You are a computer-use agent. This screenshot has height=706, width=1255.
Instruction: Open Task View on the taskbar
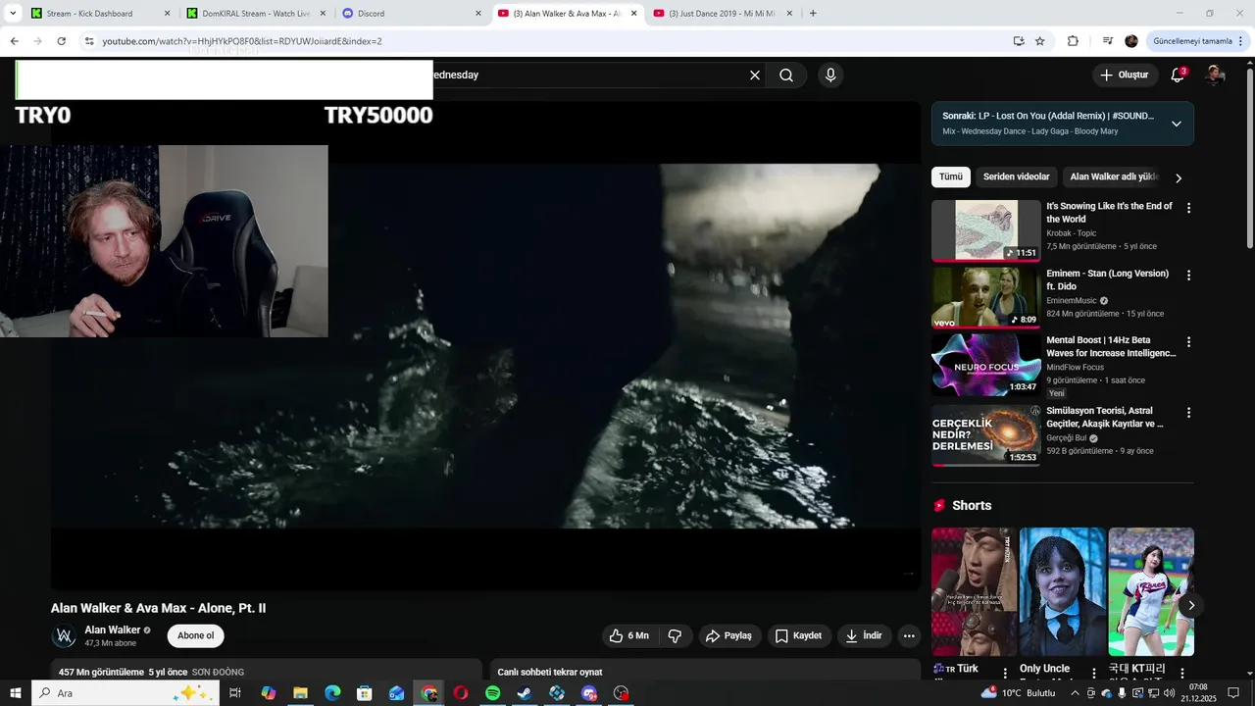235,693
